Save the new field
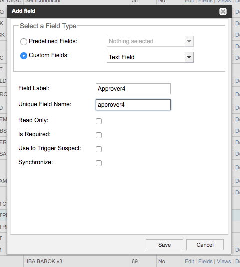This screenshot has width=240, height=267. click(x=164, y=245)
